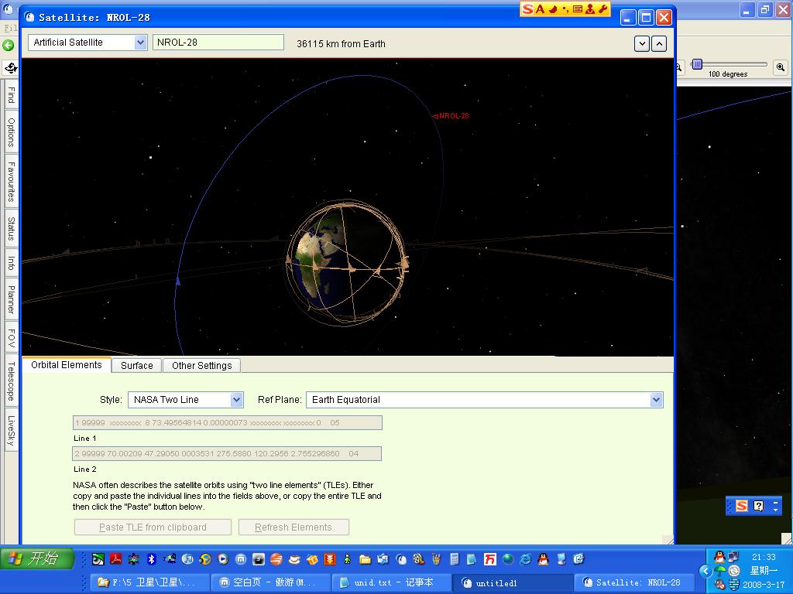
Task: Open the Find side panel tab
Action: tap(11, 95)
